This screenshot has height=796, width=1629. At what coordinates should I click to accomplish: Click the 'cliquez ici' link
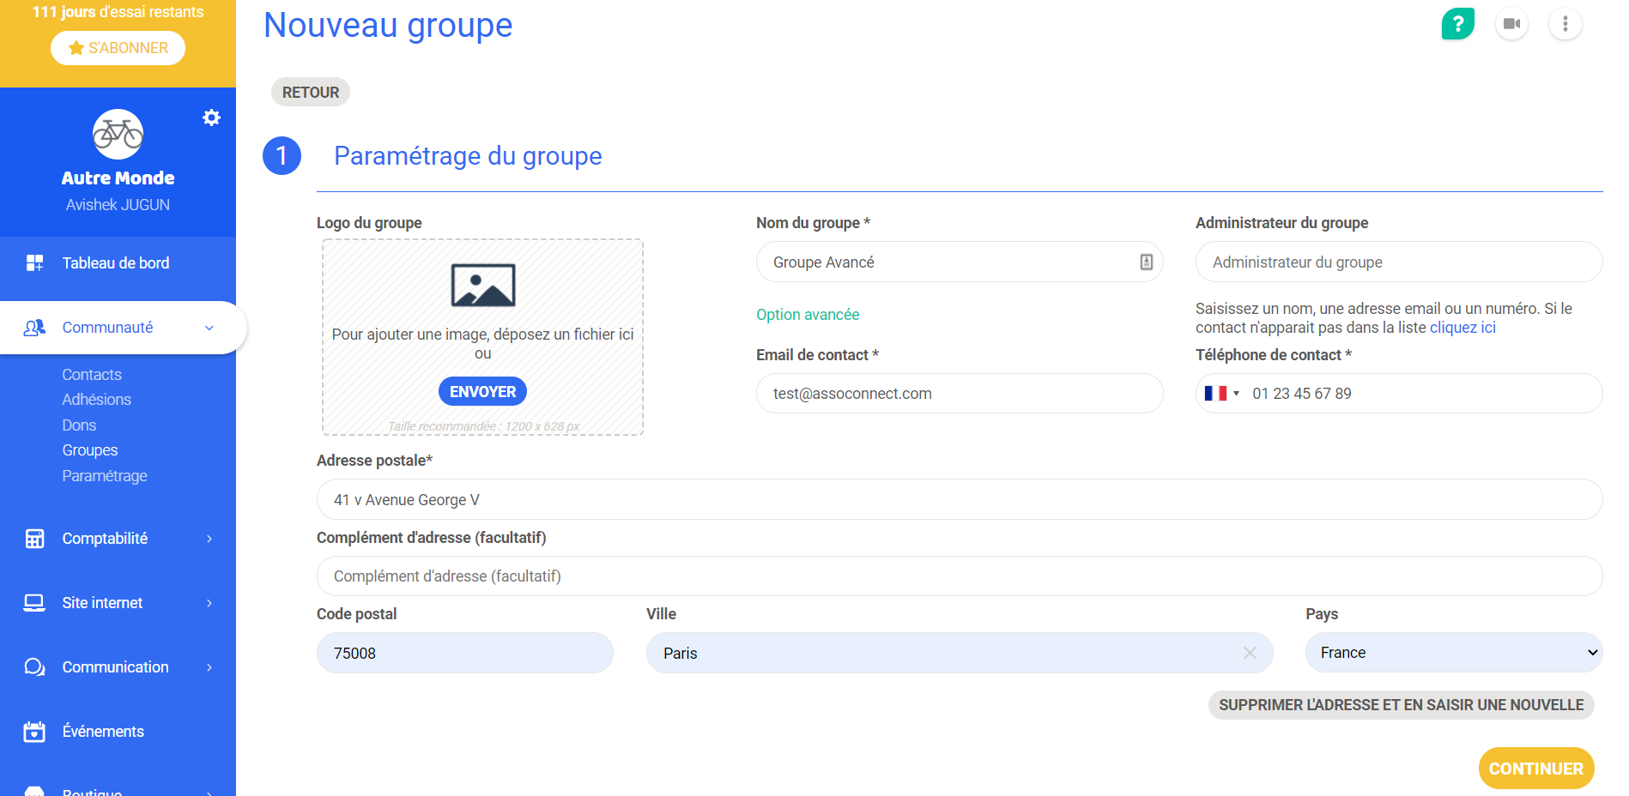(x=1462, y=328)
